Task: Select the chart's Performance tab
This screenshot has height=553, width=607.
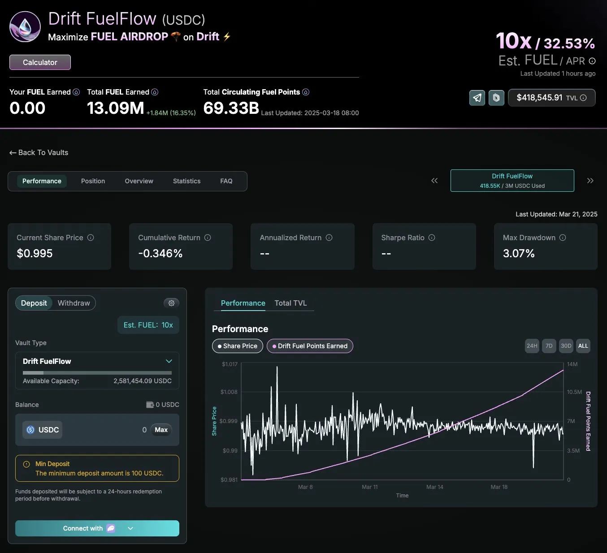Action: [x=243, y=303]
